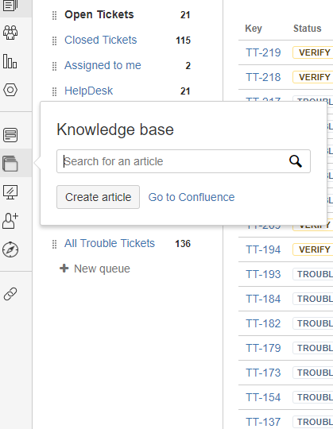Open ticket TT-182
333x429 pixels.
click(x=263, y=323)
